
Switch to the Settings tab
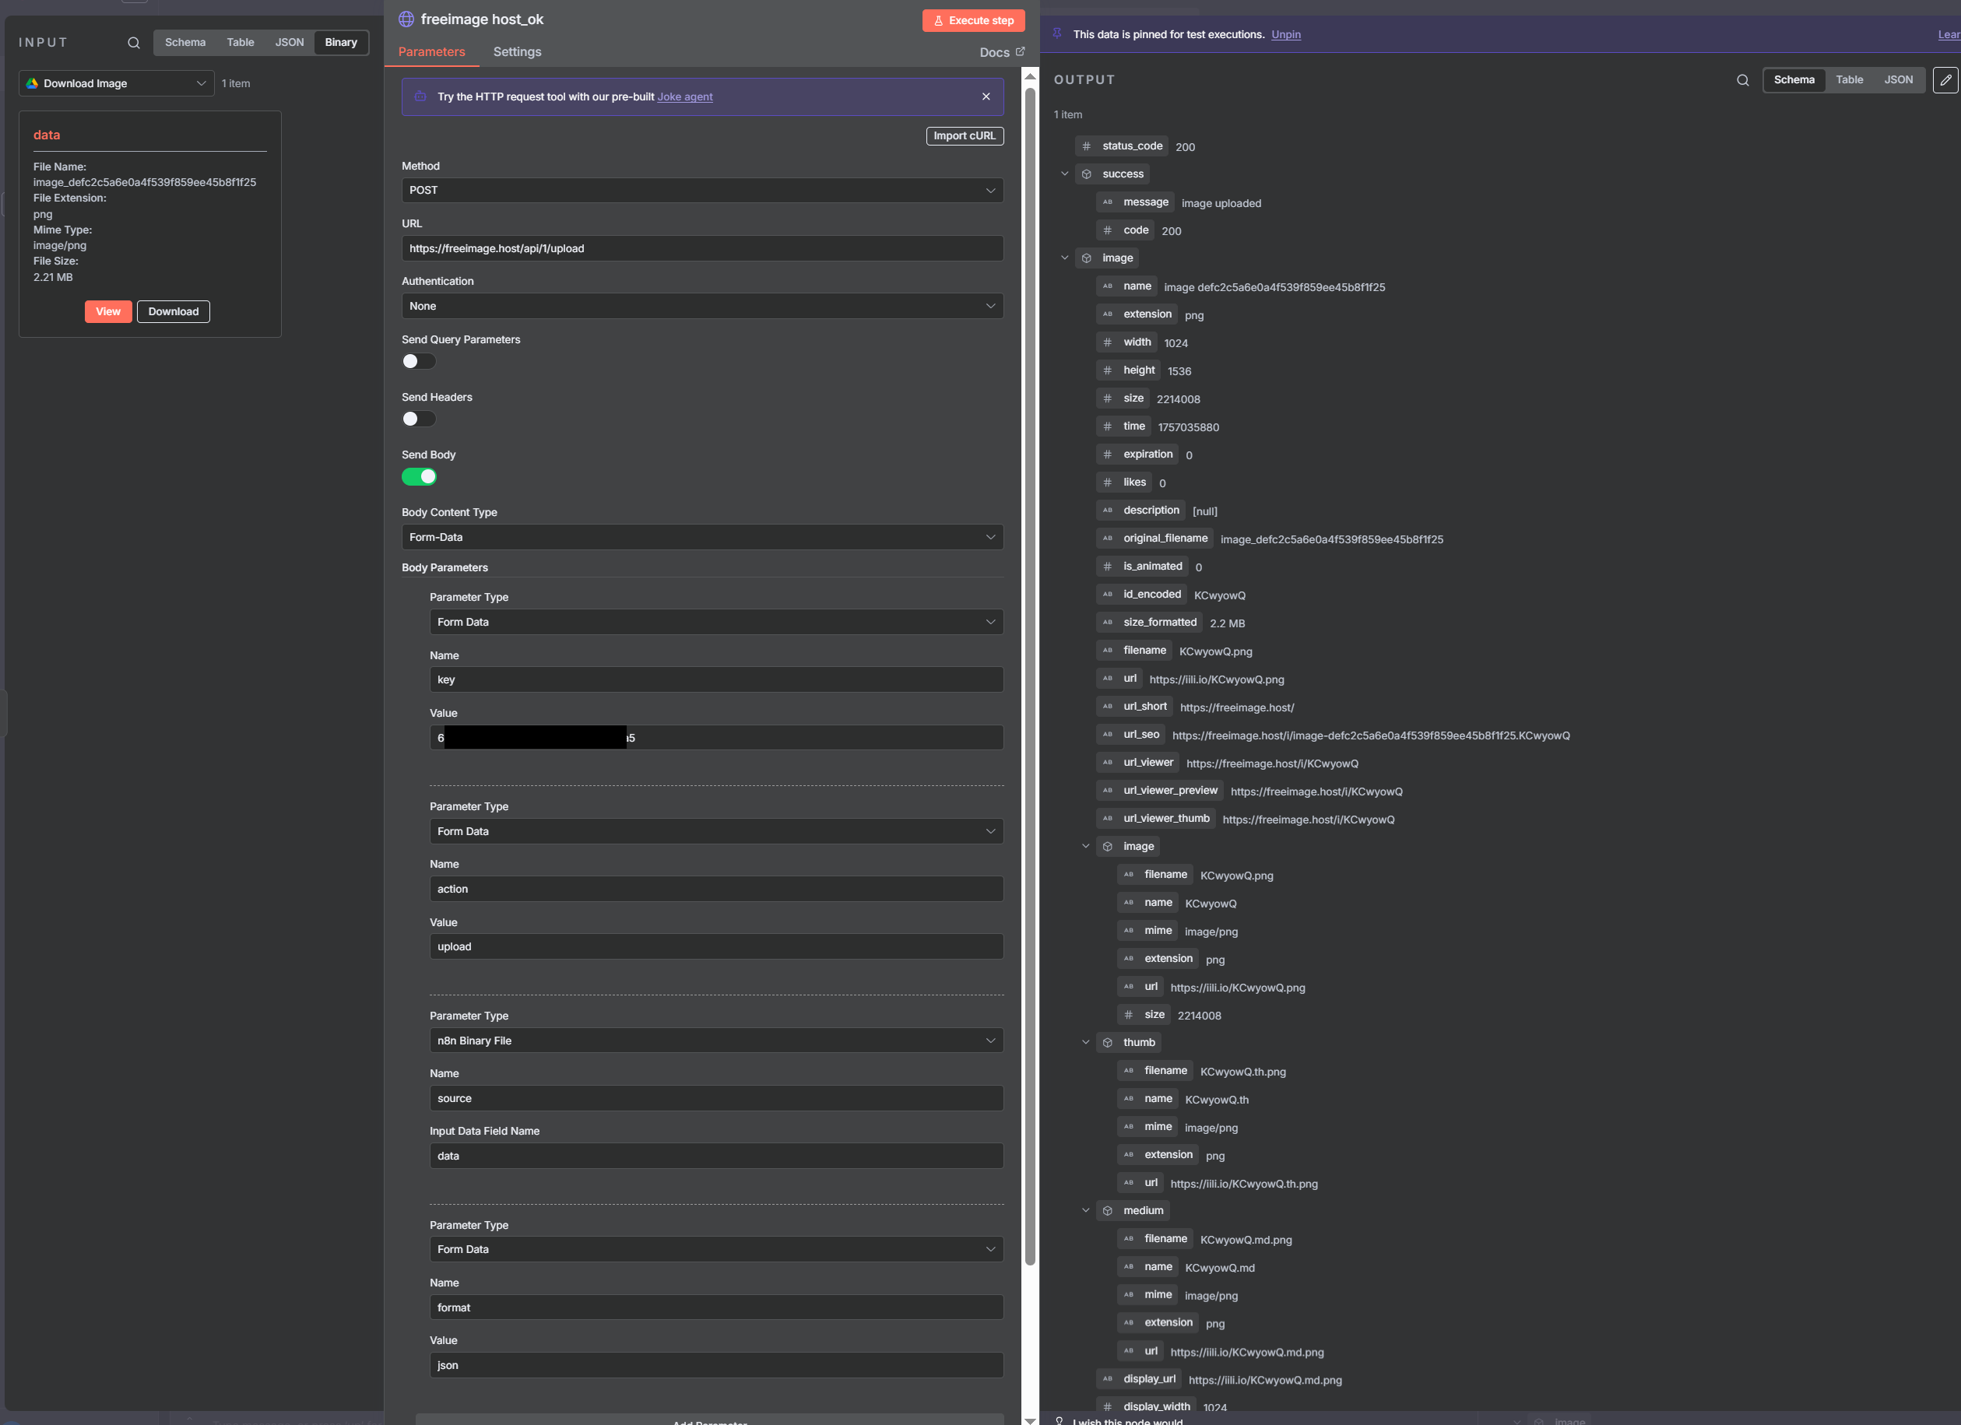coord(517,52)
